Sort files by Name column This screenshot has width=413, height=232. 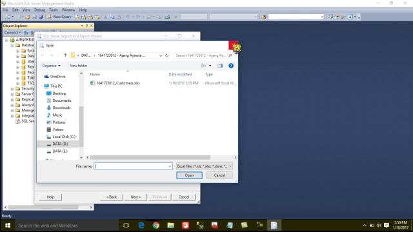[x=95, y=75]
